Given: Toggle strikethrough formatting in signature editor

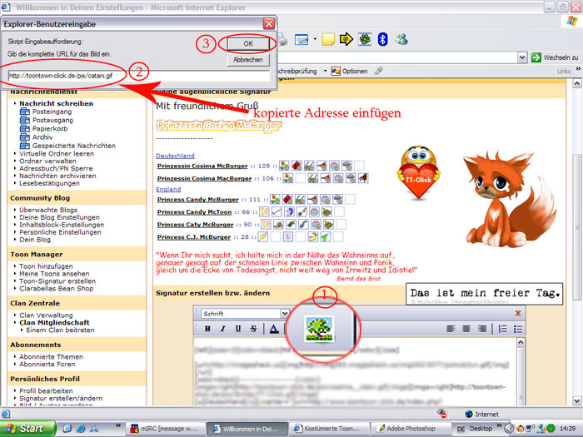Looking at the screenshot, I should click(x=253, y=329).
